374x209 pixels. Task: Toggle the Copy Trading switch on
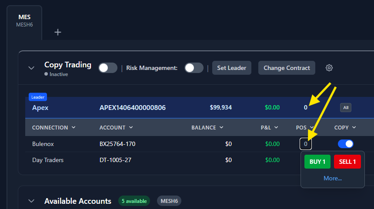click(x=108, y=68)
